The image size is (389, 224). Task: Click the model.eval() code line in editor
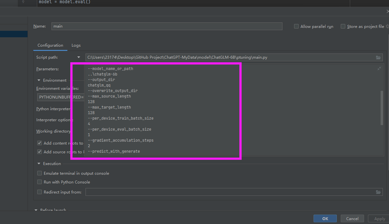click(x=64, y=2)
